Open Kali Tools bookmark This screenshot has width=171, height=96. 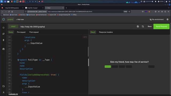coord(14,15)
